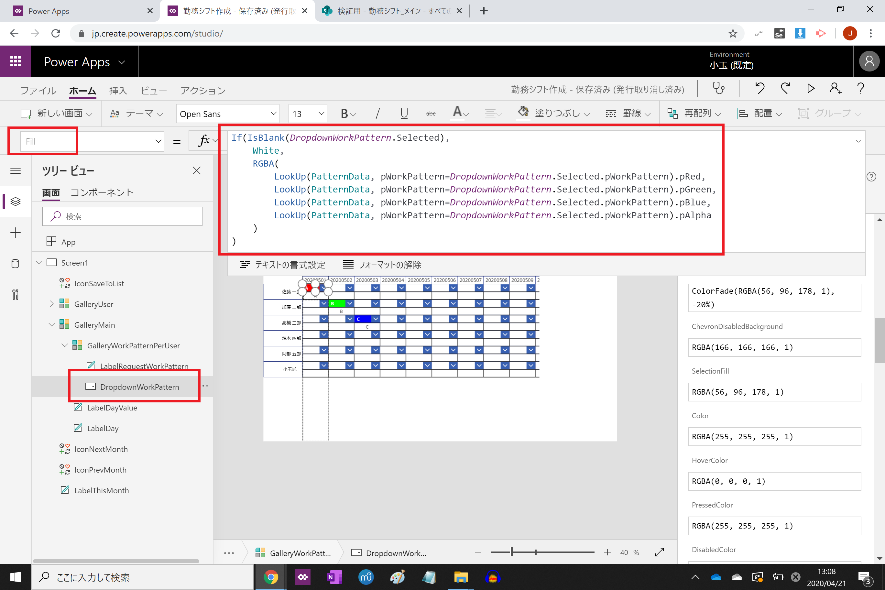
Task: Expand the GalleryUser tree node
Action: [52, 304]
